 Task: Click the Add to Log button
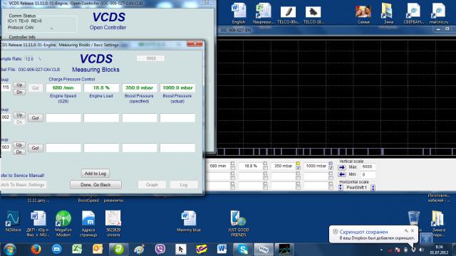click(95, 174)
